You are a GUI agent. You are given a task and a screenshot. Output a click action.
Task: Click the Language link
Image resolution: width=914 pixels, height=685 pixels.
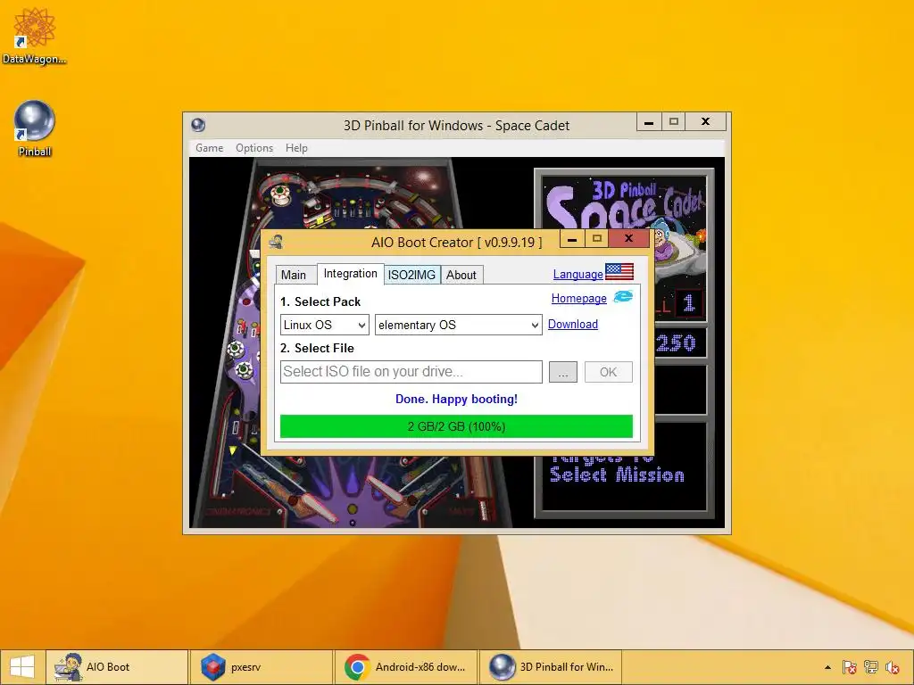click(577, 274)
